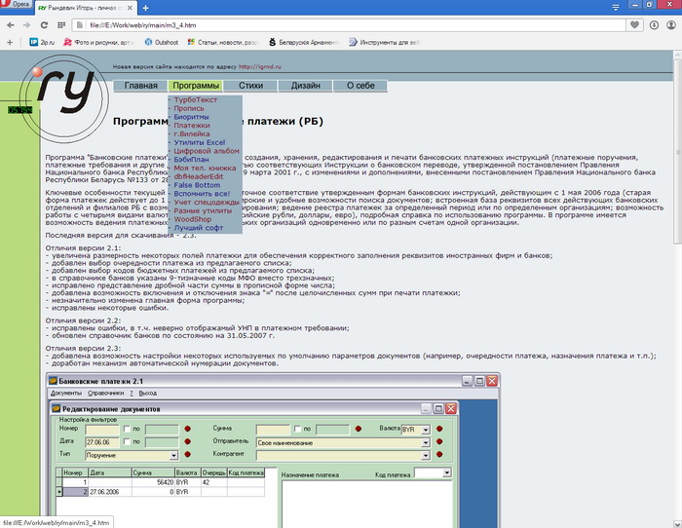The height and width of the screenshot is (528, 682).
Task: Select Цифровой альбом in the Программы menu
Action: coord(207,151)
